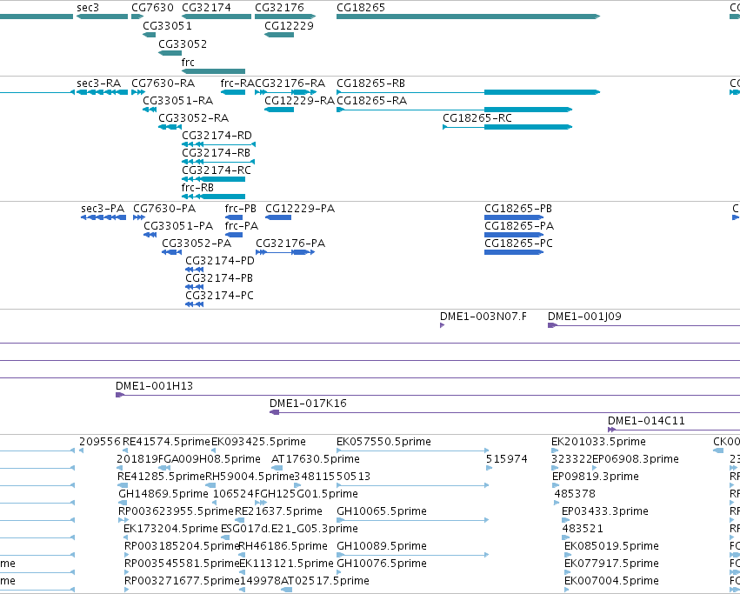Select the GH14869.5prime EST label

(163, 494)
